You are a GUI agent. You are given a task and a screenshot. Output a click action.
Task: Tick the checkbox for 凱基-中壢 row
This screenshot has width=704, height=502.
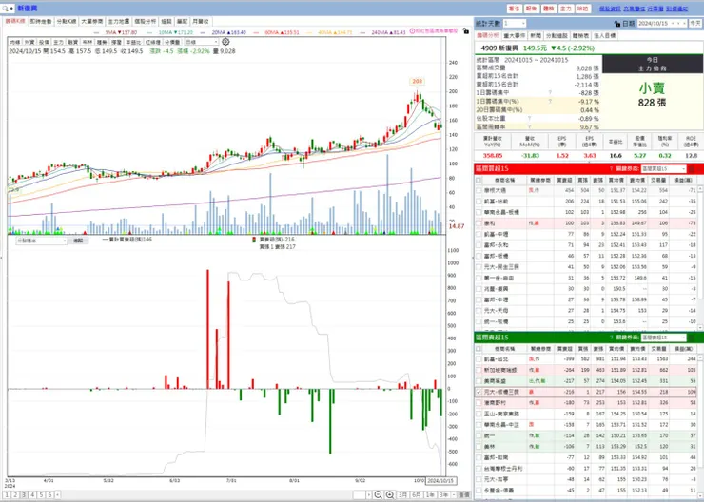tap(479, 234)
